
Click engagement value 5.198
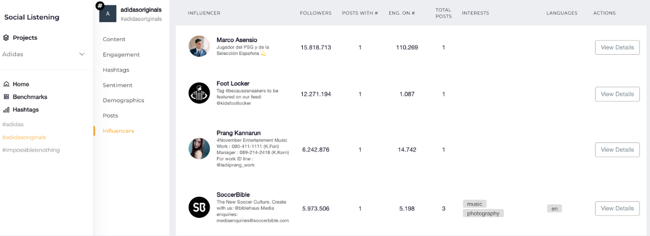[407, 209]
